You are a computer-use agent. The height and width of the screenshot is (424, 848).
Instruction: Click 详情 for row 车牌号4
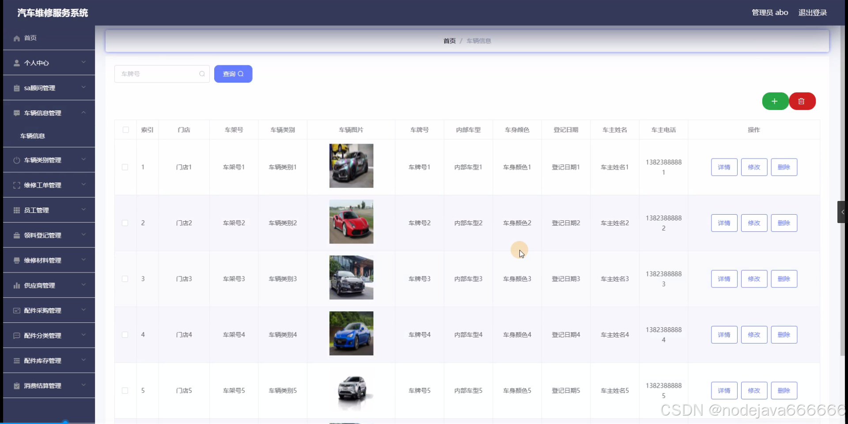tap(724, 335)
